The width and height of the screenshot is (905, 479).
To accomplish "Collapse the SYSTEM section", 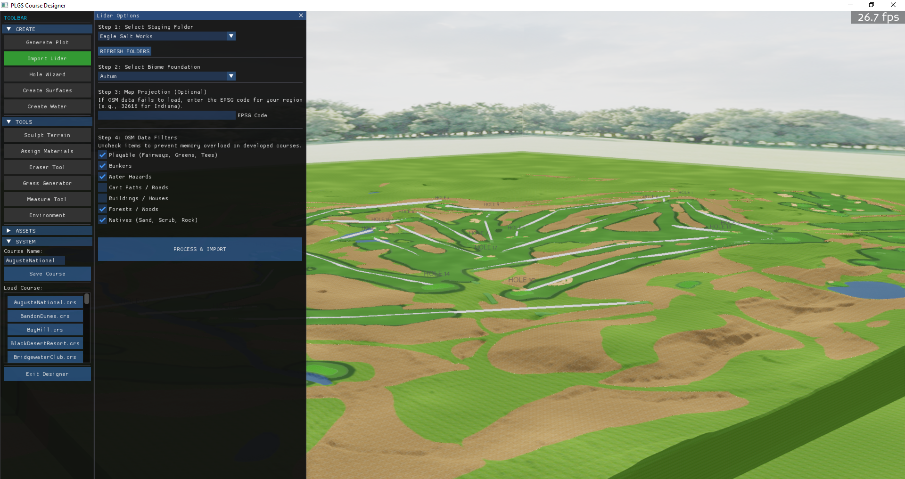I will click(47, 241).
